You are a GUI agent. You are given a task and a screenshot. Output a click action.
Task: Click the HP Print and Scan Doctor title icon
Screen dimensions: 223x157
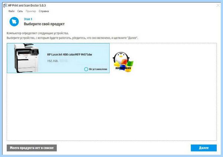coord(5,6)
